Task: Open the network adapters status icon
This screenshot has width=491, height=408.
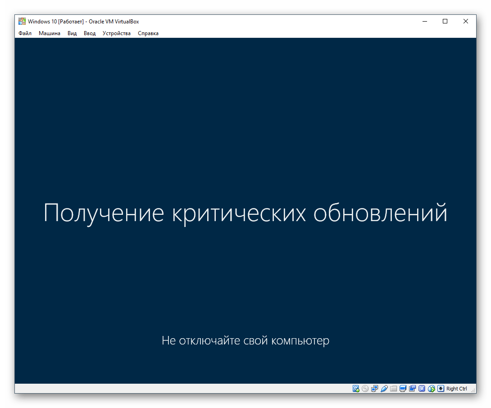Action: 374,389
